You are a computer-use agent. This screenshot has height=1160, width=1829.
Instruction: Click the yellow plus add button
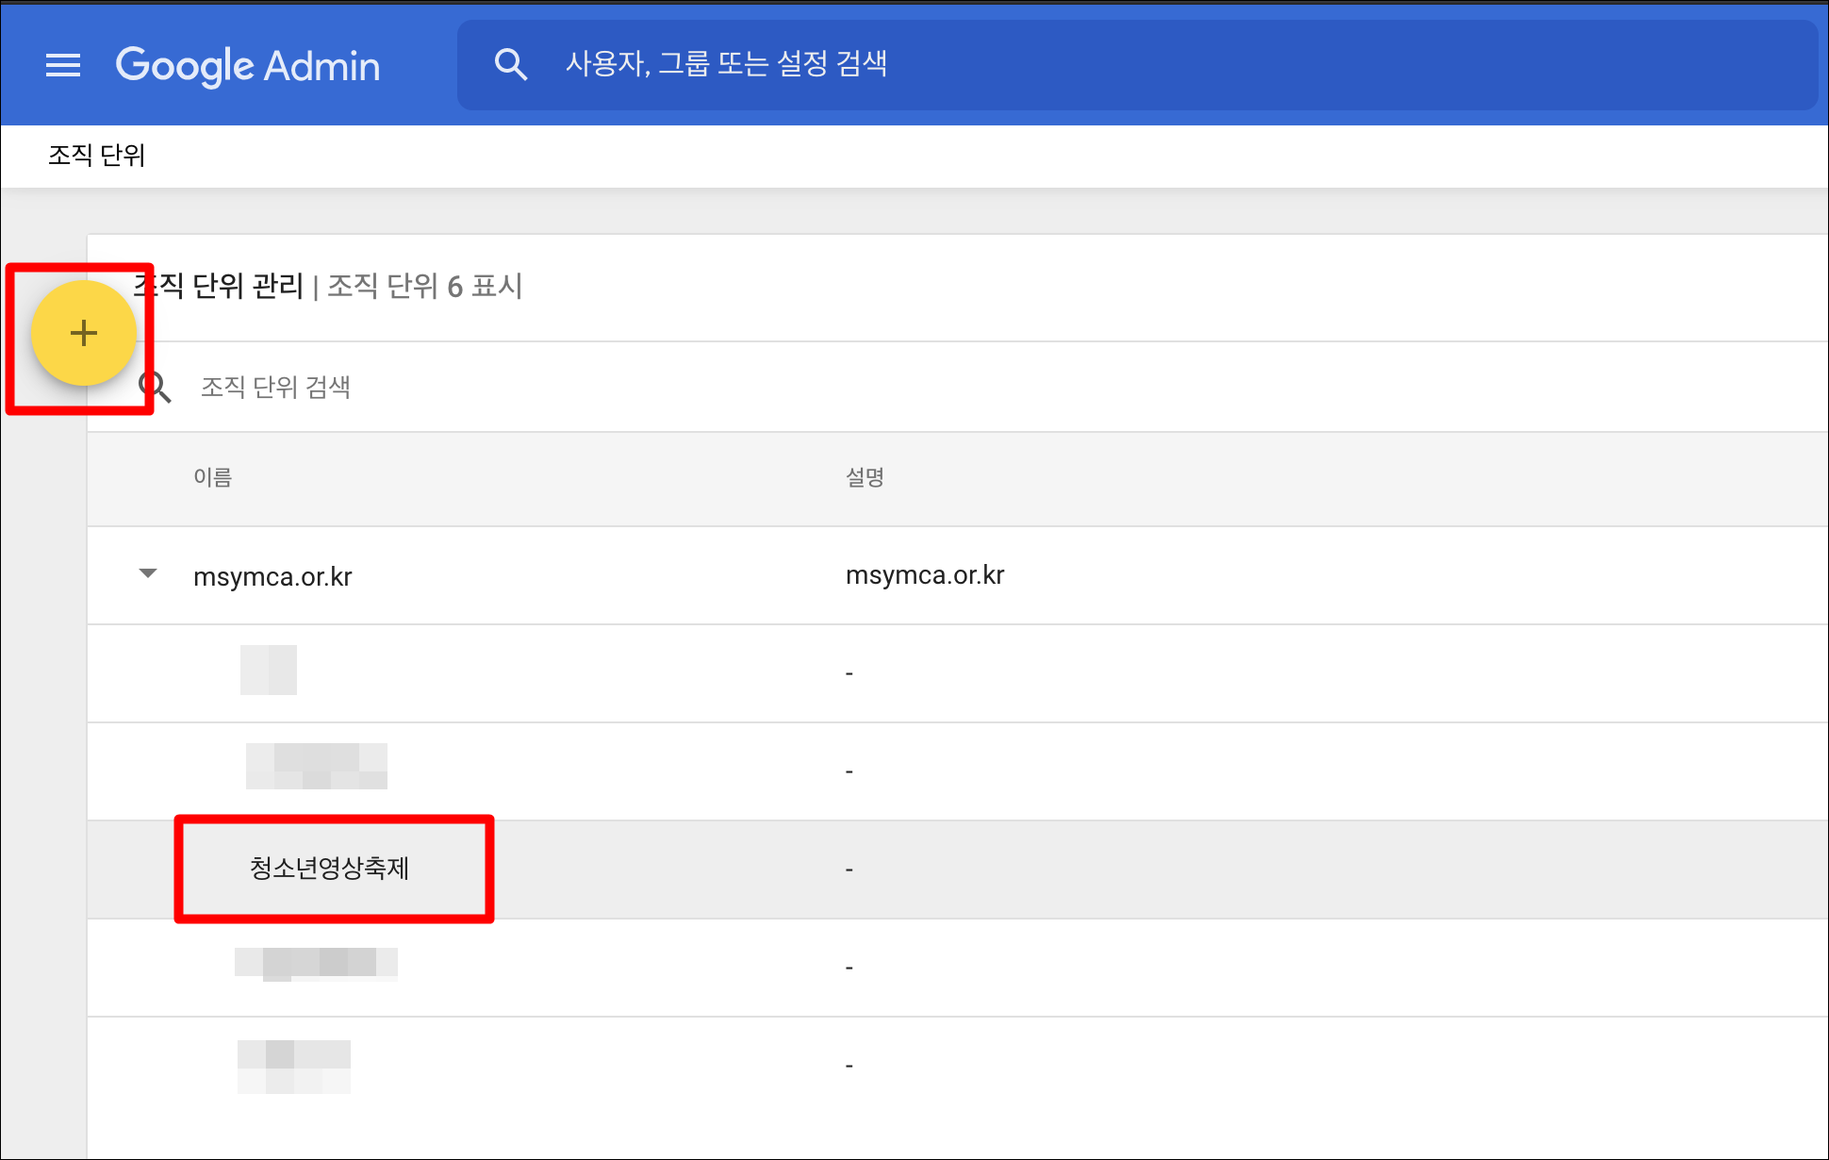click(84, 333)
